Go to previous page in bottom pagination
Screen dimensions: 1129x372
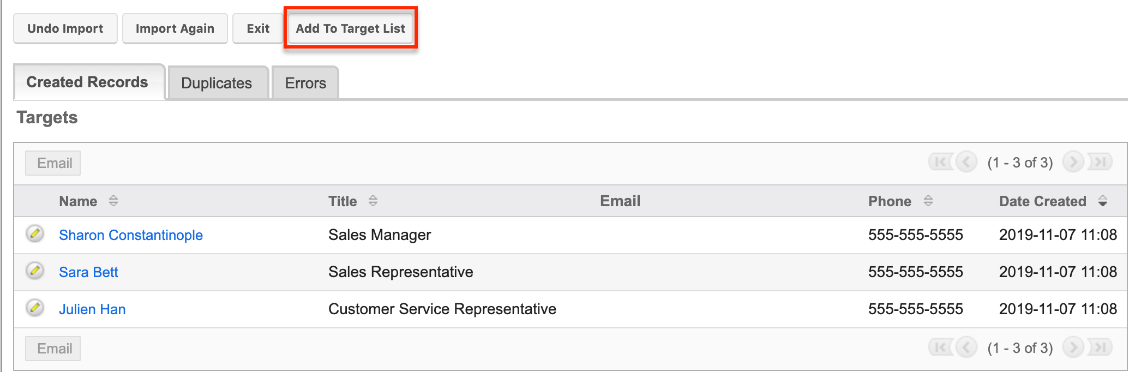coord(966,347)
